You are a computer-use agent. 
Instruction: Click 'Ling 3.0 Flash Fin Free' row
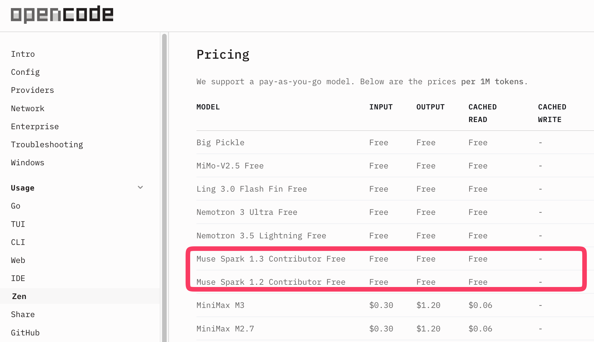point(395,189)
